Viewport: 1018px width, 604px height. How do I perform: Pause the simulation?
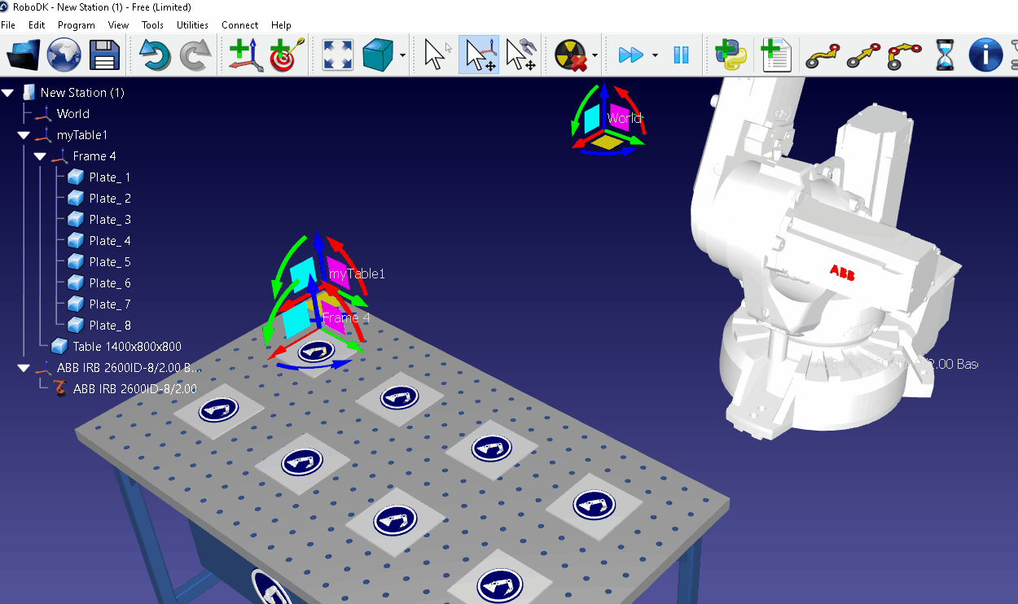click(681, 55)
